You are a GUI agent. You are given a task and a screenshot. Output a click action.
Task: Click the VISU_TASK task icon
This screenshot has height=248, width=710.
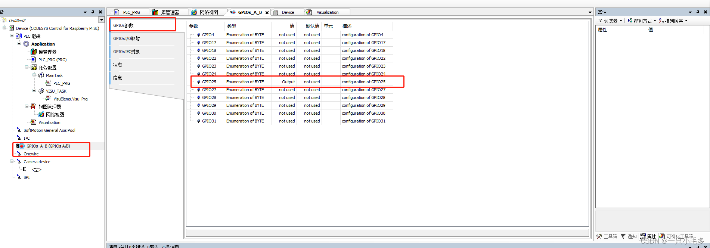41,91
